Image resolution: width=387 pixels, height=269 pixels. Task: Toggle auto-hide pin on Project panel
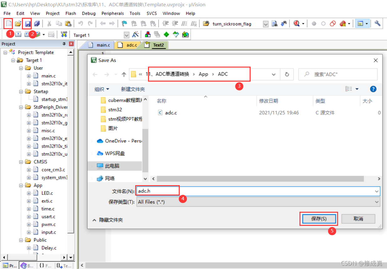click(x=64, y=44)
